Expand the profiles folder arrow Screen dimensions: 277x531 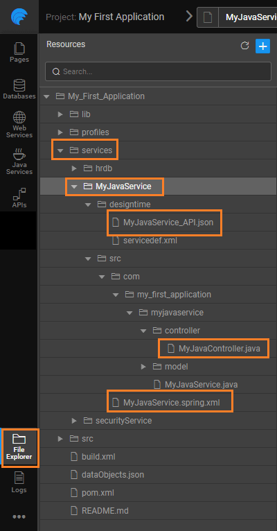click(x=60, y=132)
